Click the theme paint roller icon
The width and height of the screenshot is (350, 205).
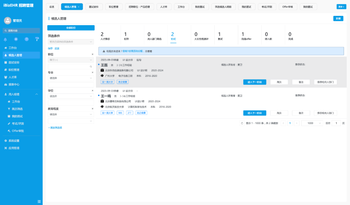click(x=37, y=39)
